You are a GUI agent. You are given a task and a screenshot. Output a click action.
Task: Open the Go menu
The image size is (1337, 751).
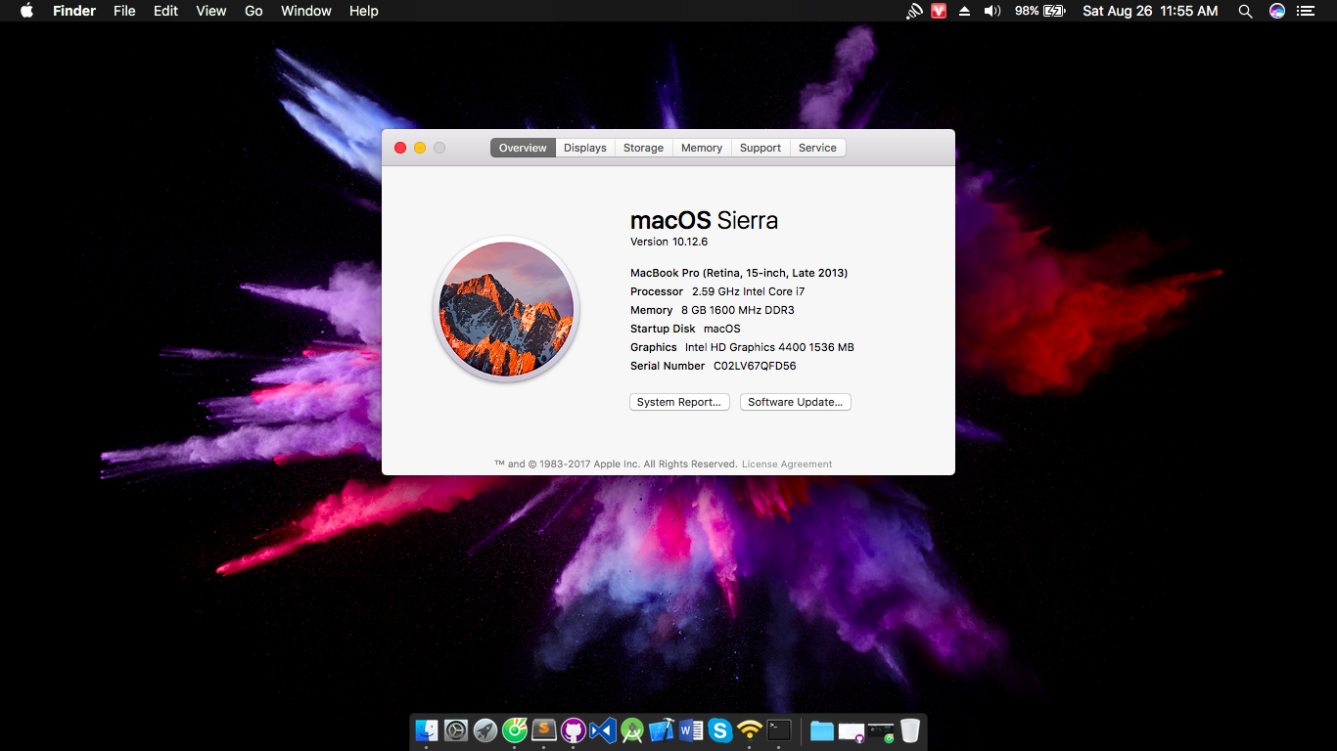[x=254, y=11]
